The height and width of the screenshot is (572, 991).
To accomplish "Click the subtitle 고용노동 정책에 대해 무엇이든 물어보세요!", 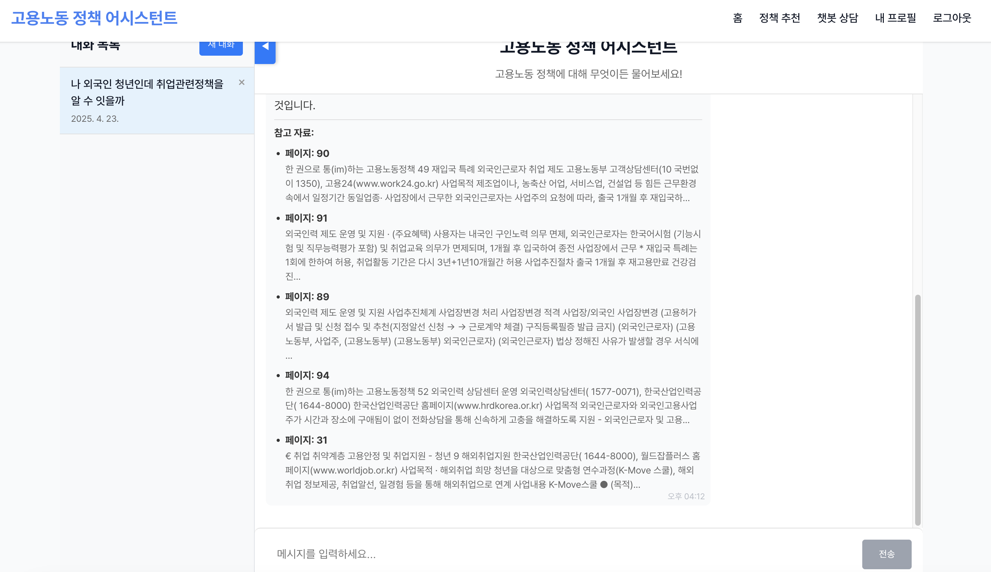I will [x=588, y=74].
